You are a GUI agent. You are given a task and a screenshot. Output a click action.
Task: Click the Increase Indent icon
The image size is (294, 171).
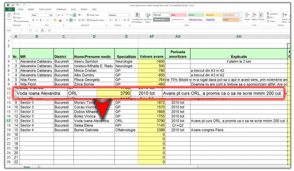coord(83,20)
